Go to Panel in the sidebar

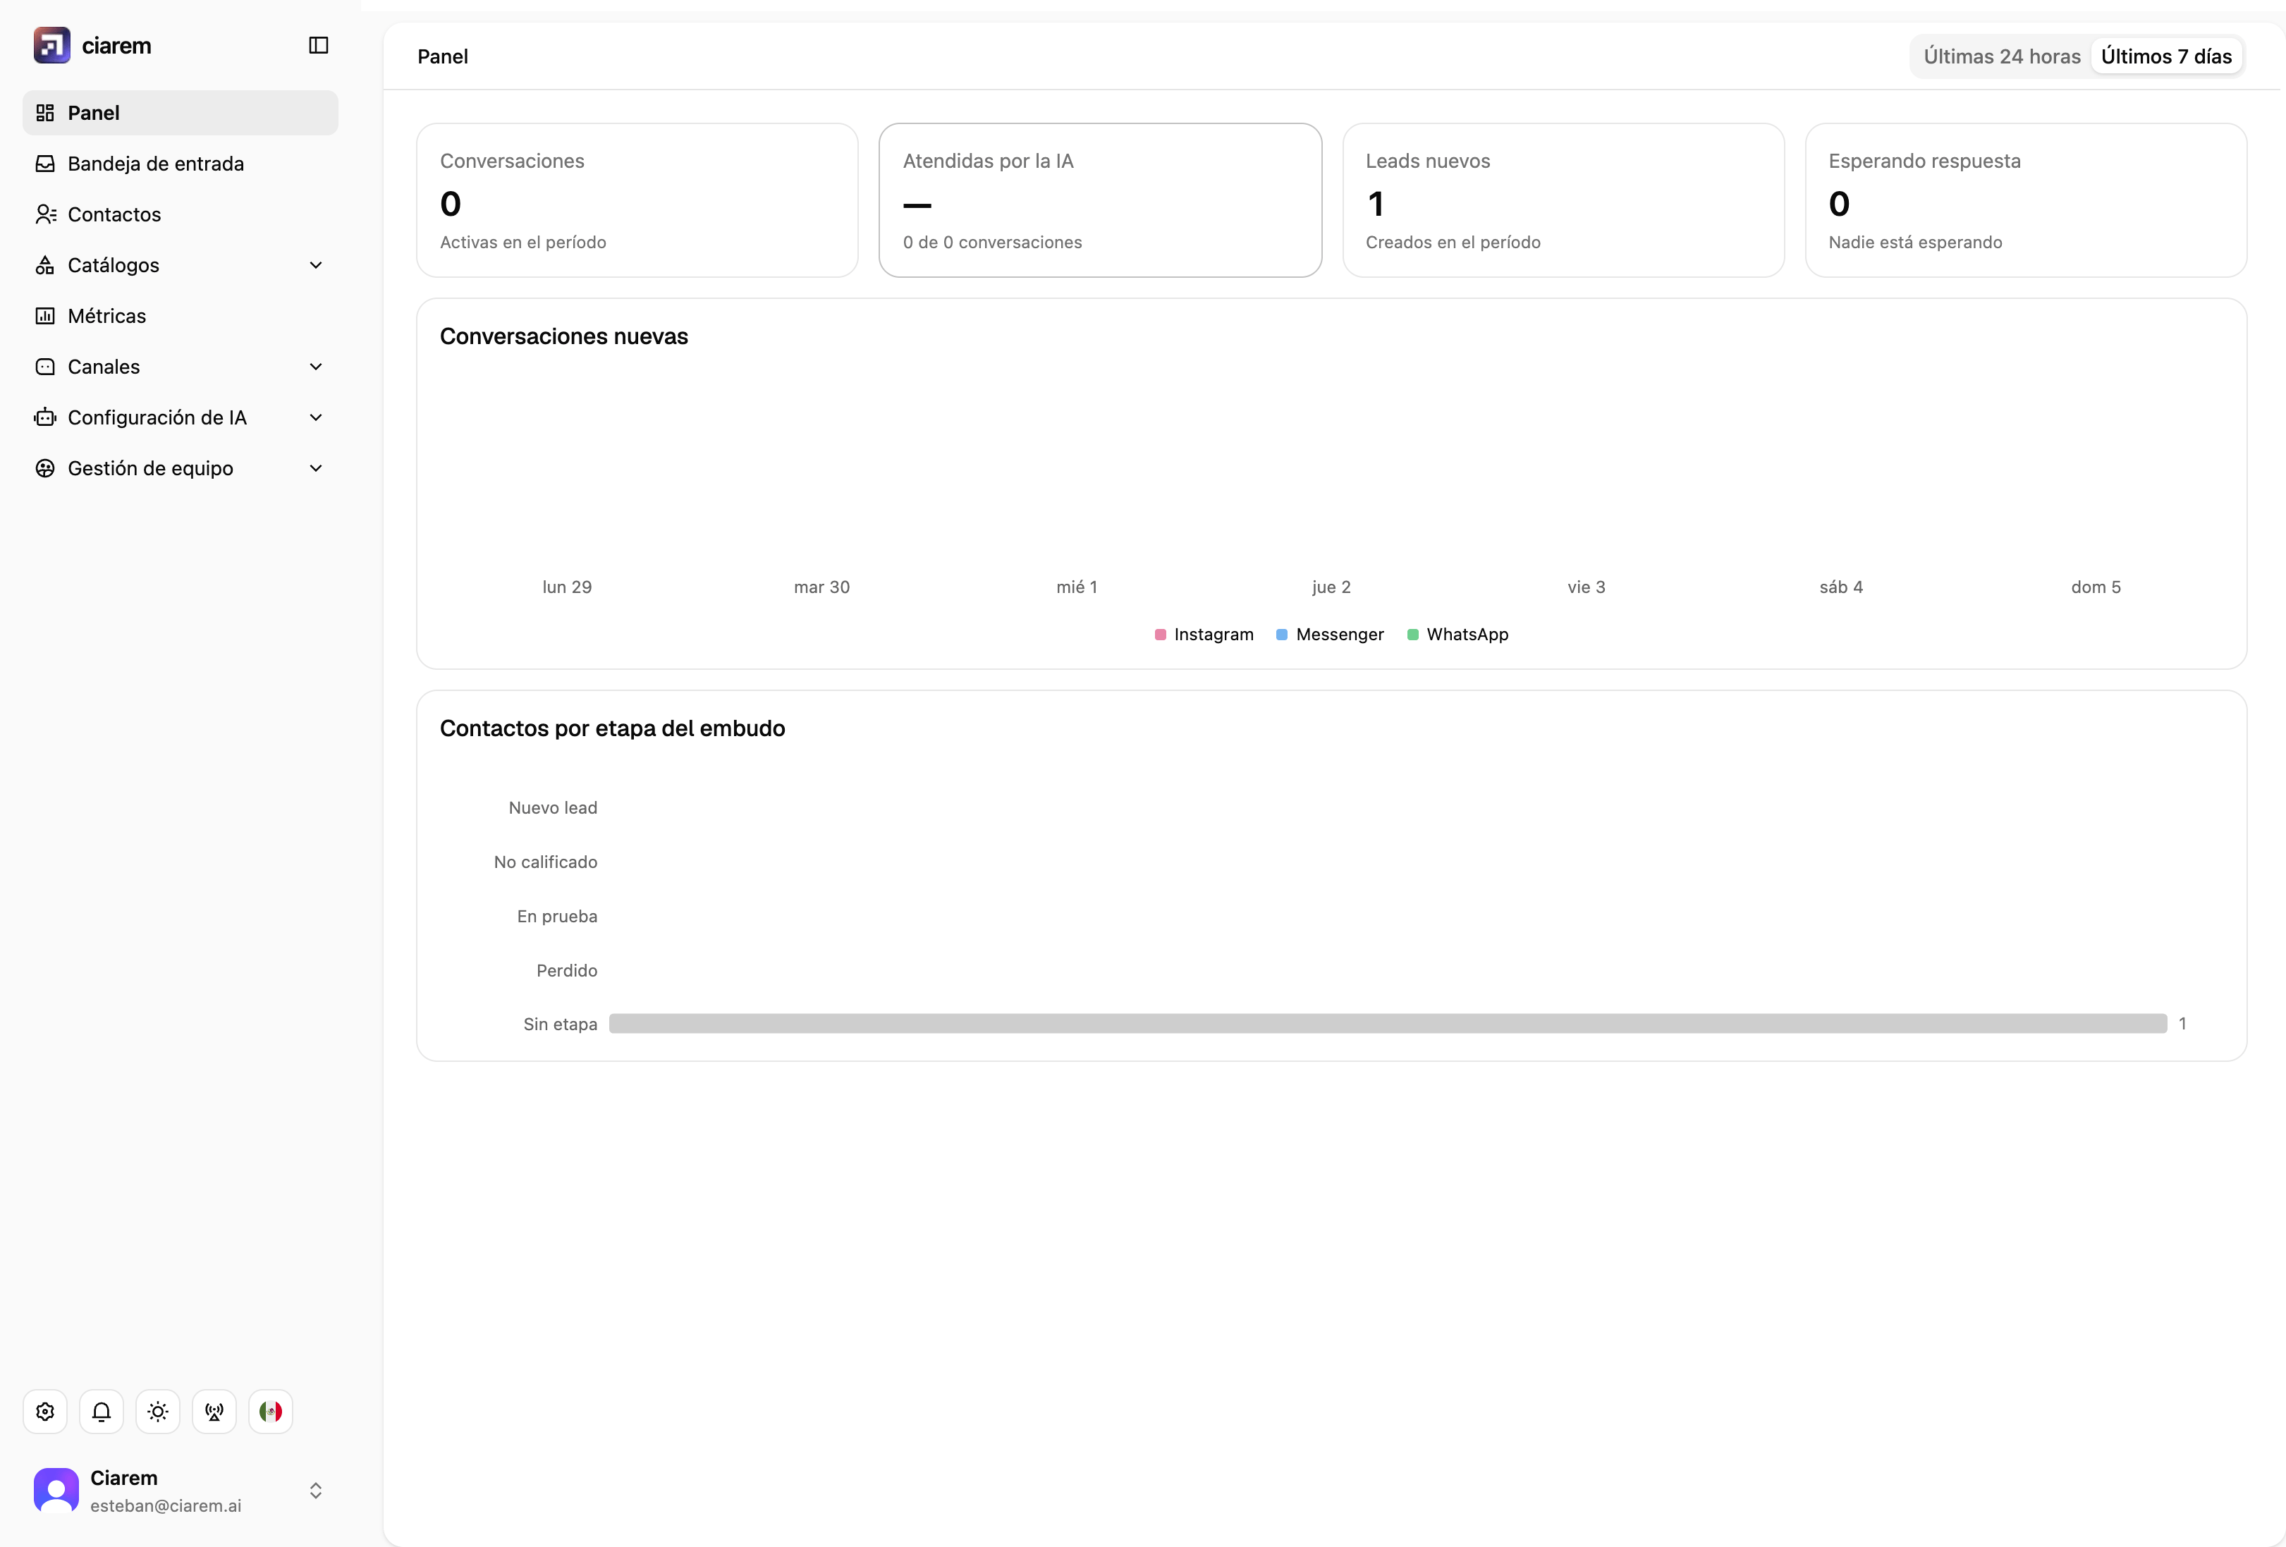tap(180, 113)
